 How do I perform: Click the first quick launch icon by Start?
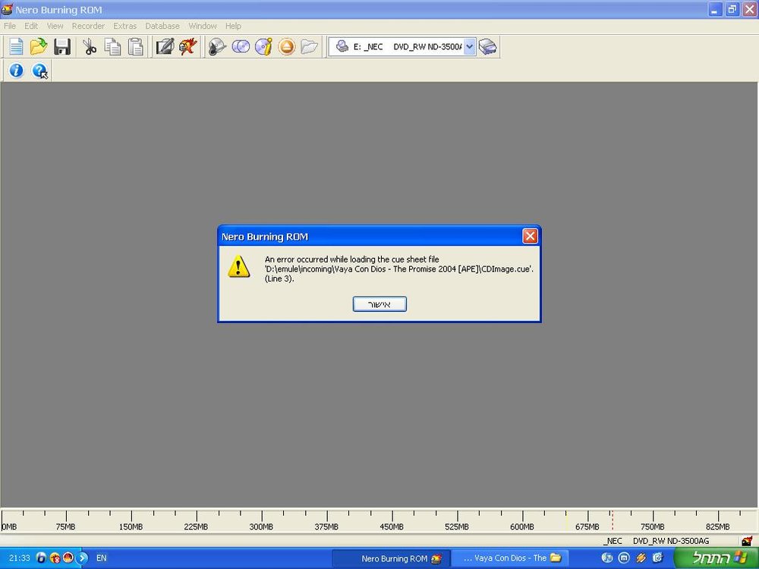(x=658, y=558)
